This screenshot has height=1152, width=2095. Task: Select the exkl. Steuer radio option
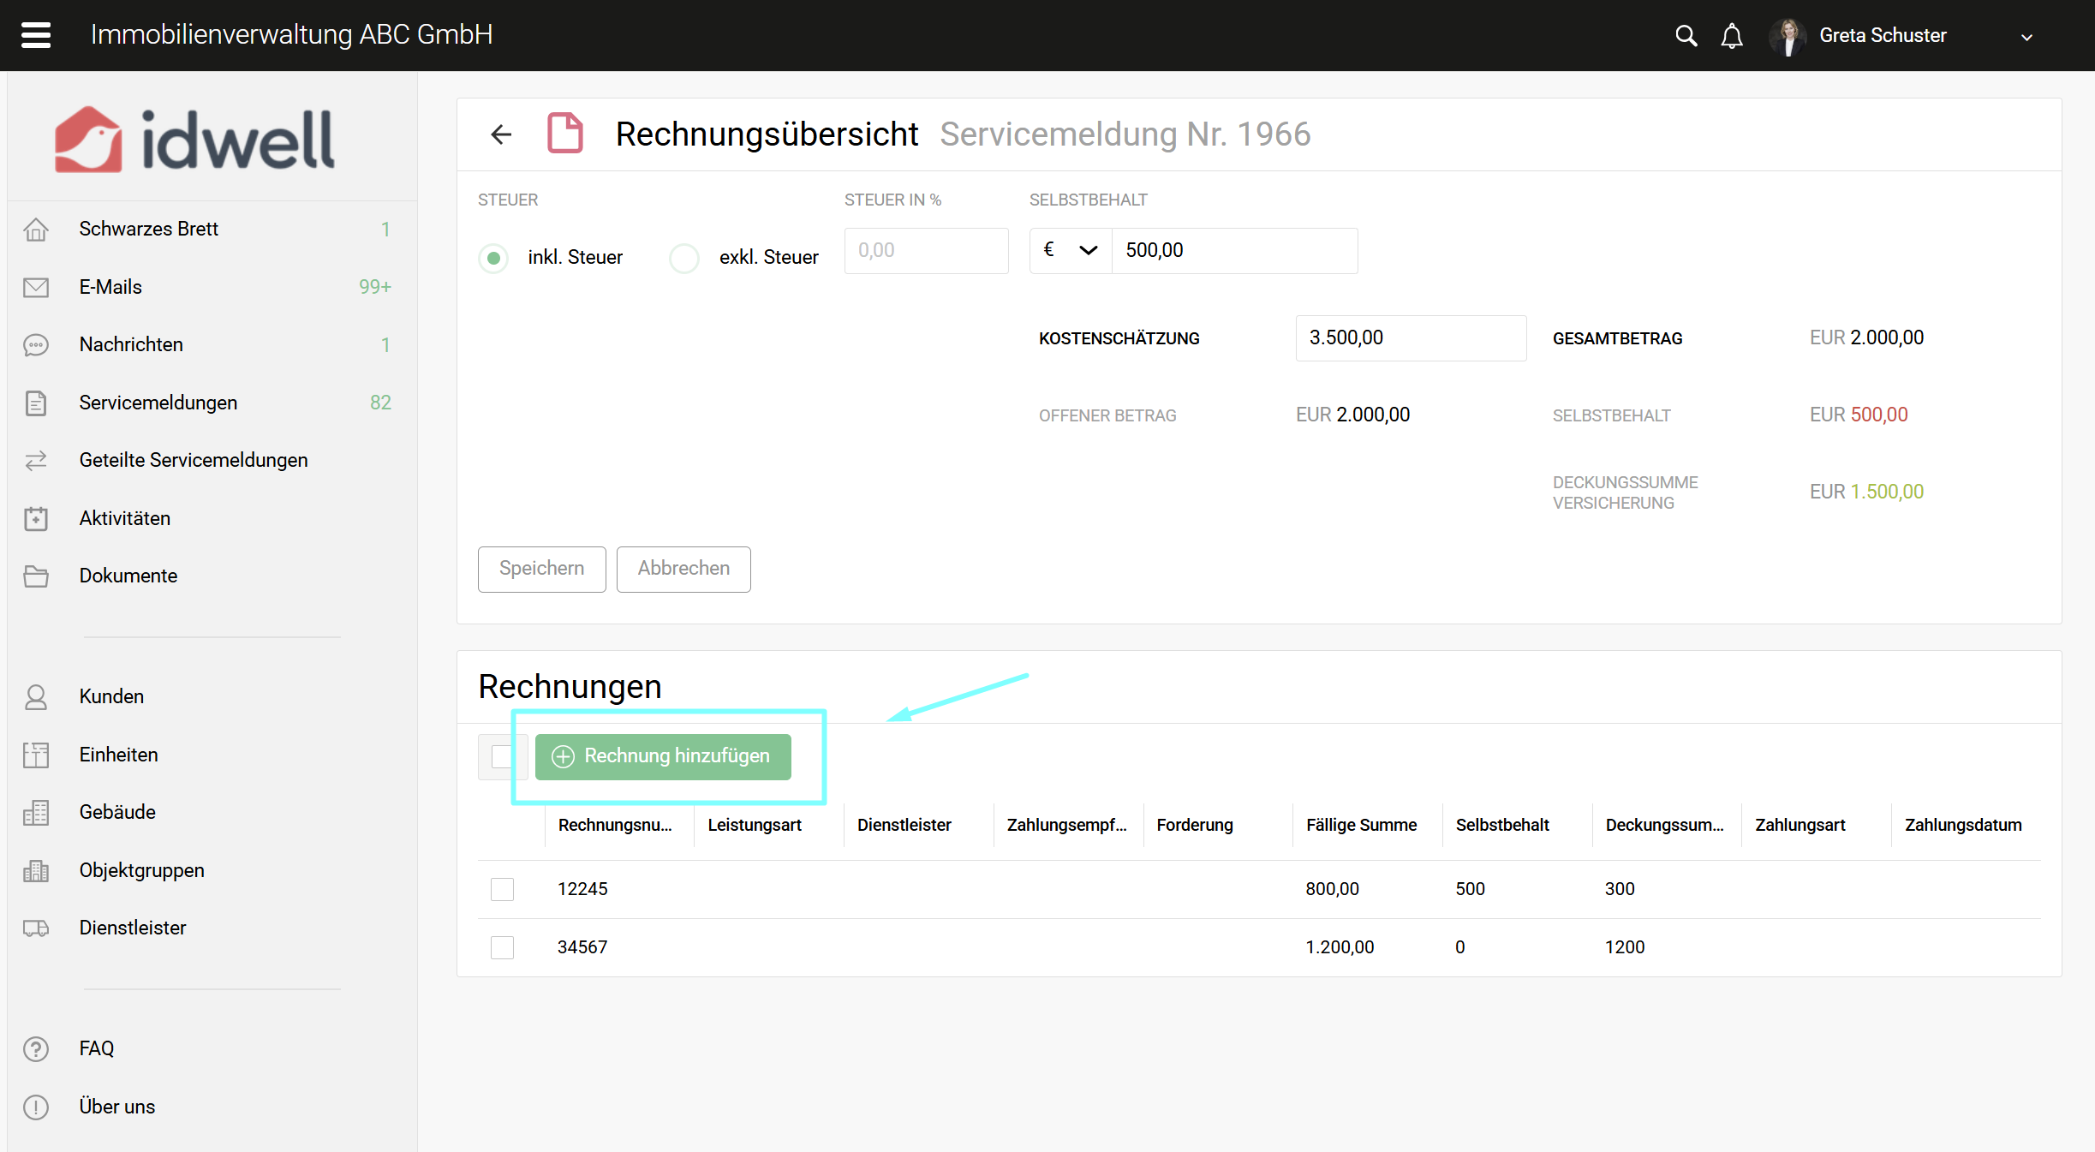tap(684, 258)
